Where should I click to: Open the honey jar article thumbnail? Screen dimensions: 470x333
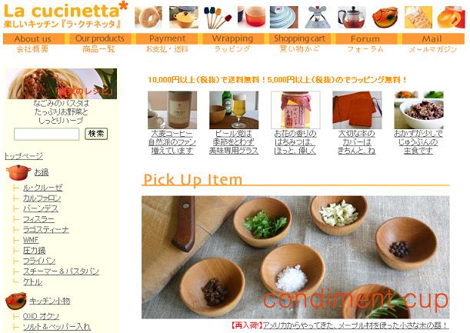295,110
